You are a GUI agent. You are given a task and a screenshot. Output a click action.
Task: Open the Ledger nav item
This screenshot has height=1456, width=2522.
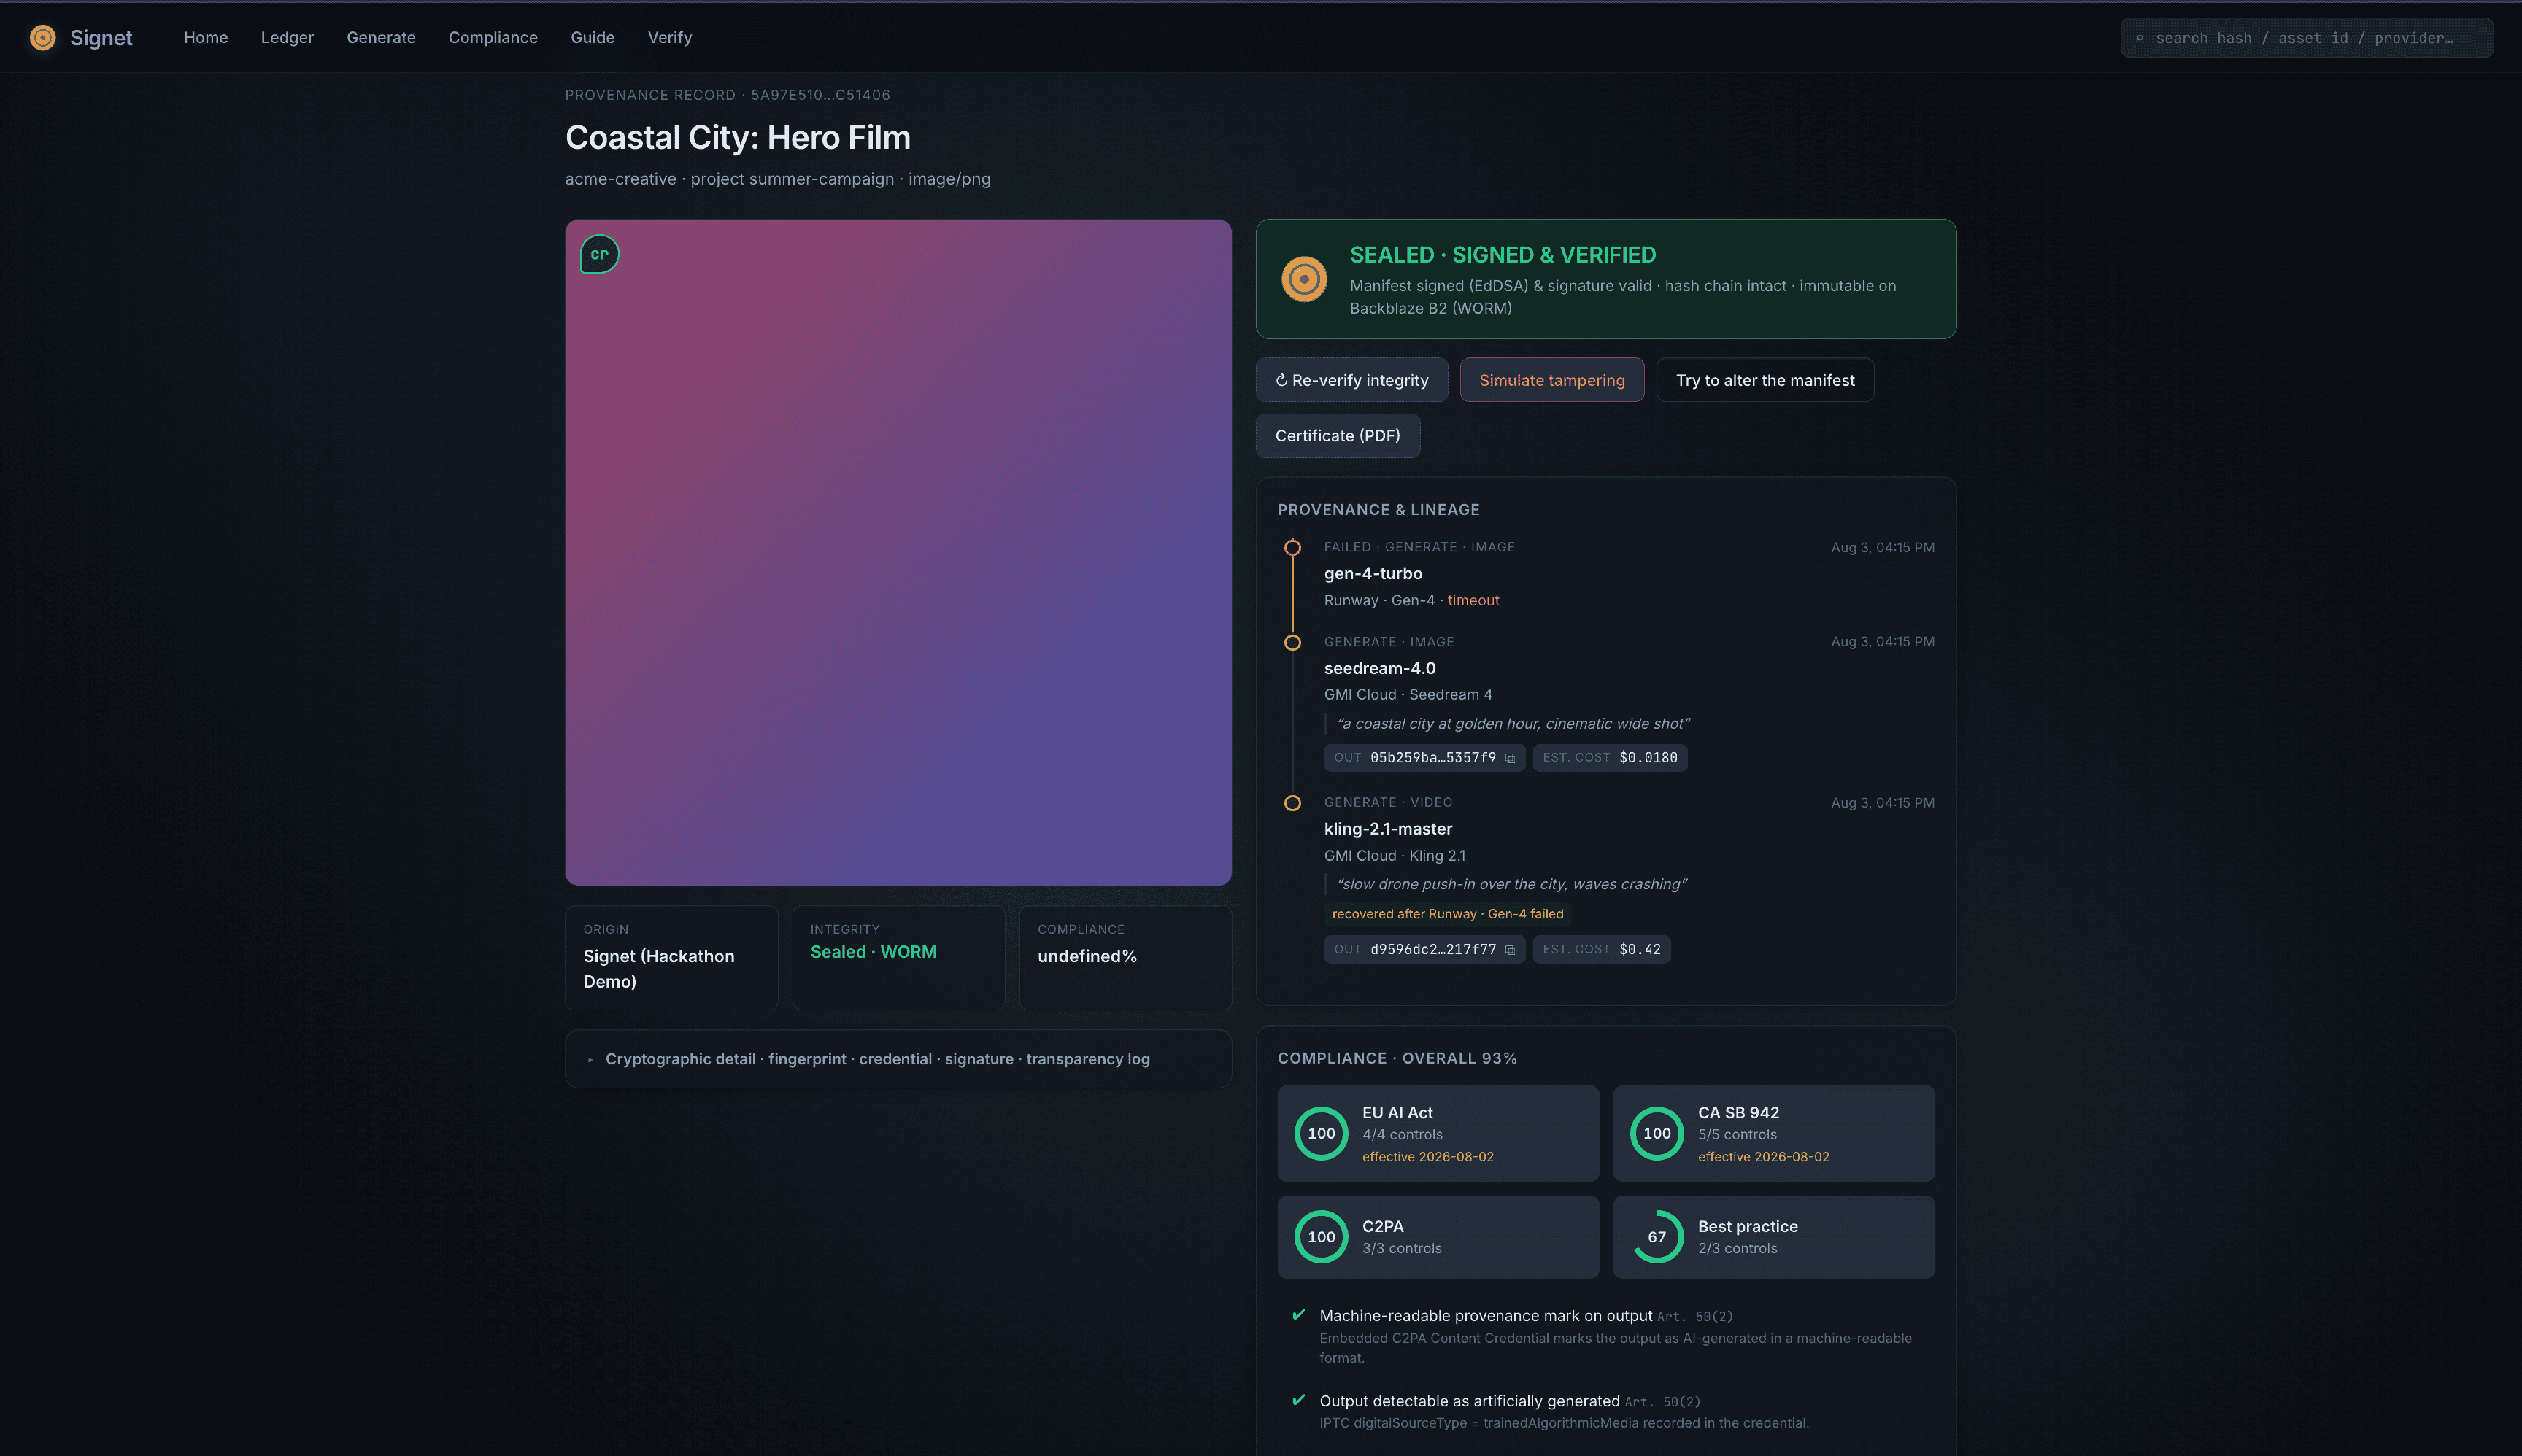tap(287, 38)
